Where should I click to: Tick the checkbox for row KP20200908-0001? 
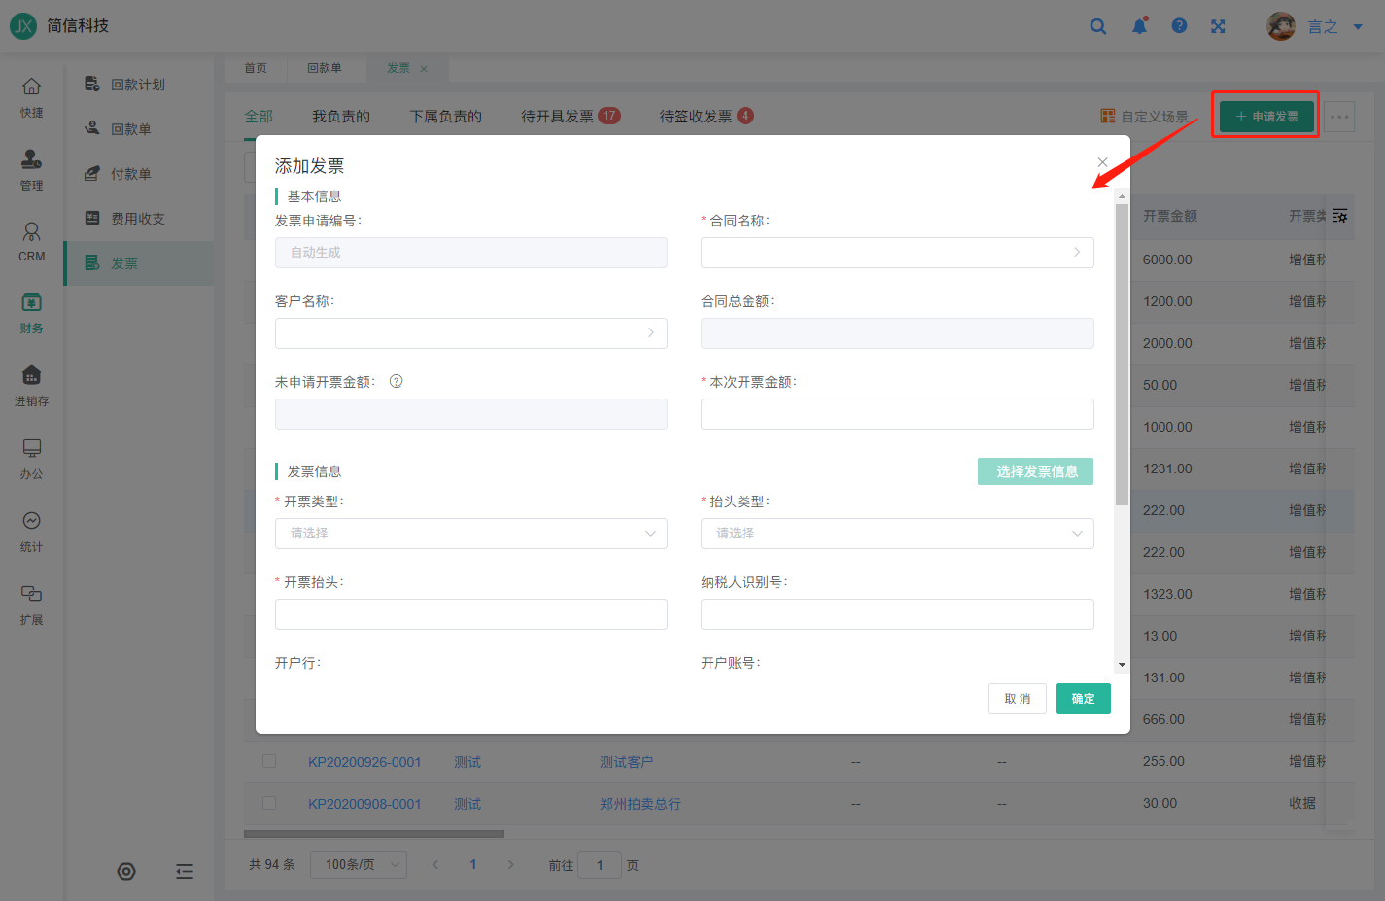click(x=269, y=804)
